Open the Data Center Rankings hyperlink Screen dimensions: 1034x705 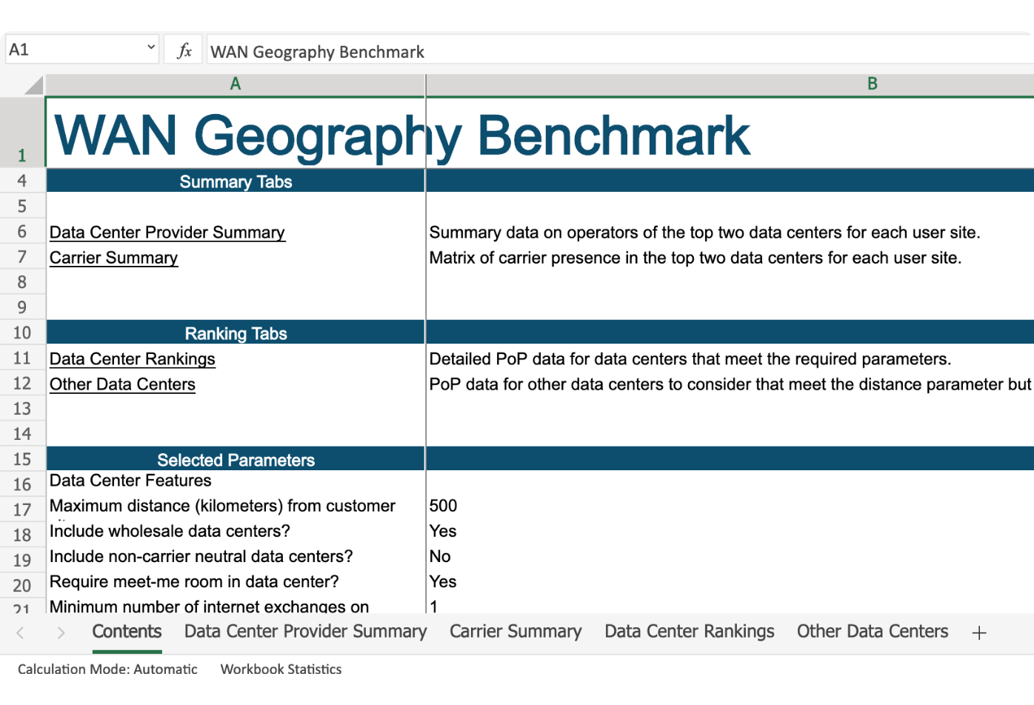[x=133, y=358]
